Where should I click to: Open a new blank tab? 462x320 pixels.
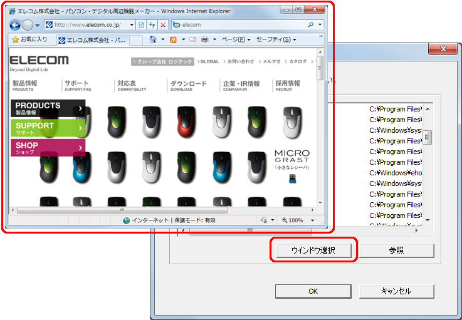tap(136, 41)
